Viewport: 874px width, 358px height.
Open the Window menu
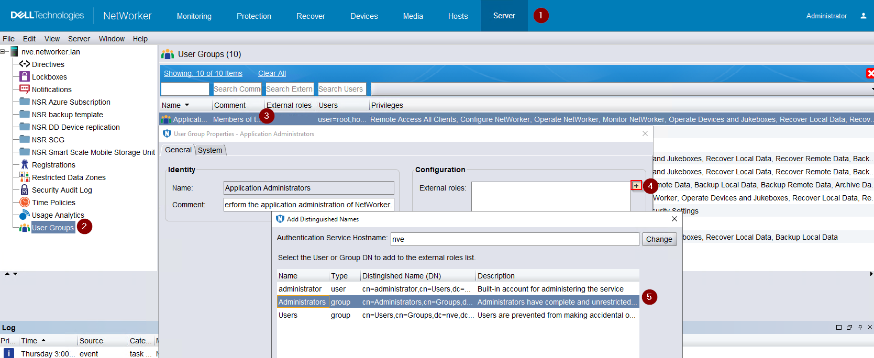112,39
